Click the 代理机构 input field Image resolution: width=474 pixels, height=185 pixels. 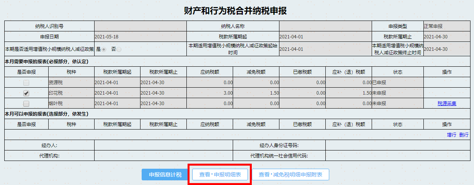tap(163, 156)
